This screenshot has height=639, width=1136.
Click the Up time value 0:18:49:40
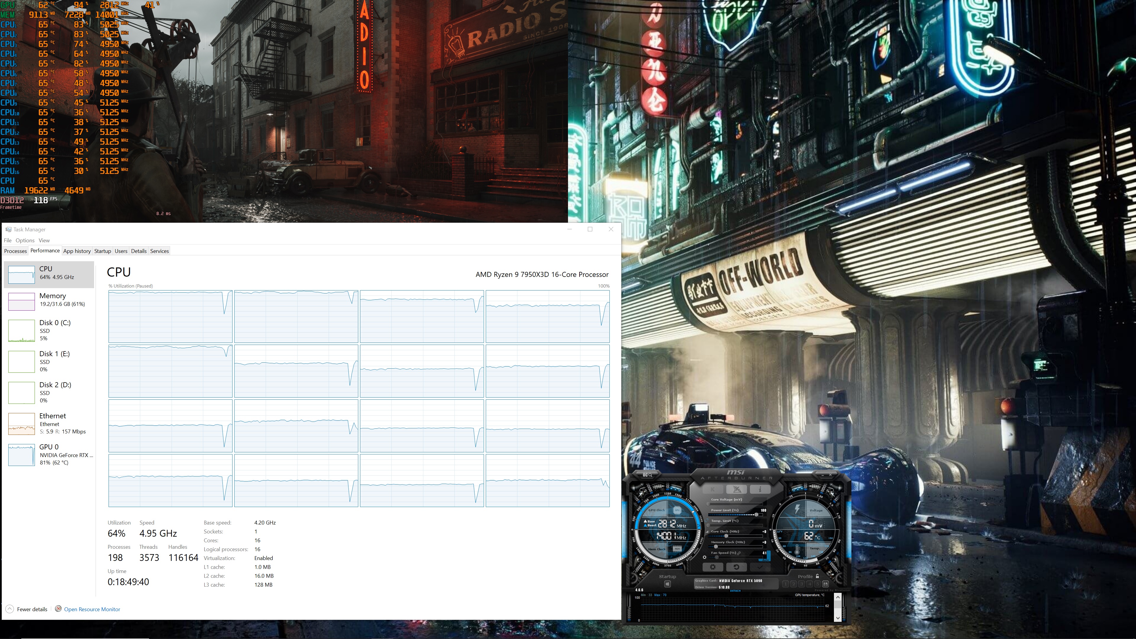click(128, 582)
